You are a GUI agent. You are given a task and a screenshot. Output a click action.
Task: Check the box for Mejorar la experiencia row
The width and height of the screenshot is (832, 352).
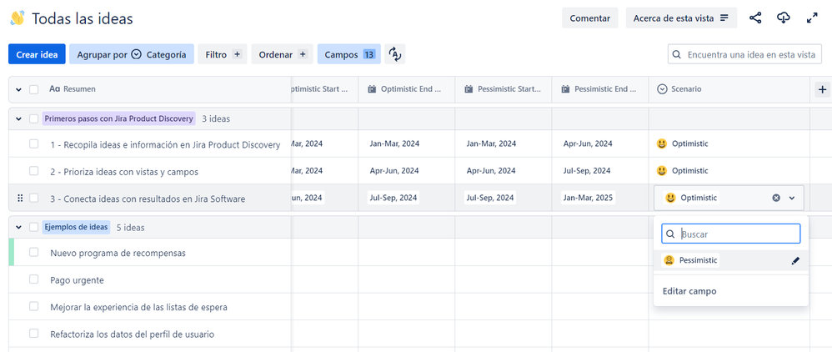point(34,306)
